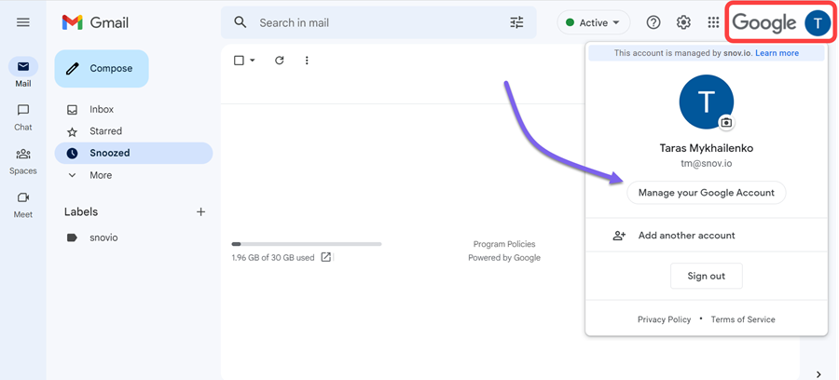Click the storage usage bar
The width and height of the screenshot is (839, 380).
pyautogui.click(x=307, y=244)
